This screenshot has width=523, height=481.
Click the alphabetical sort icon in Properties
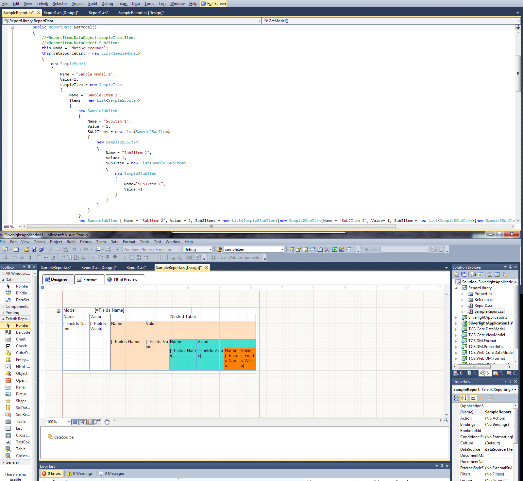[x=464, y=398]
